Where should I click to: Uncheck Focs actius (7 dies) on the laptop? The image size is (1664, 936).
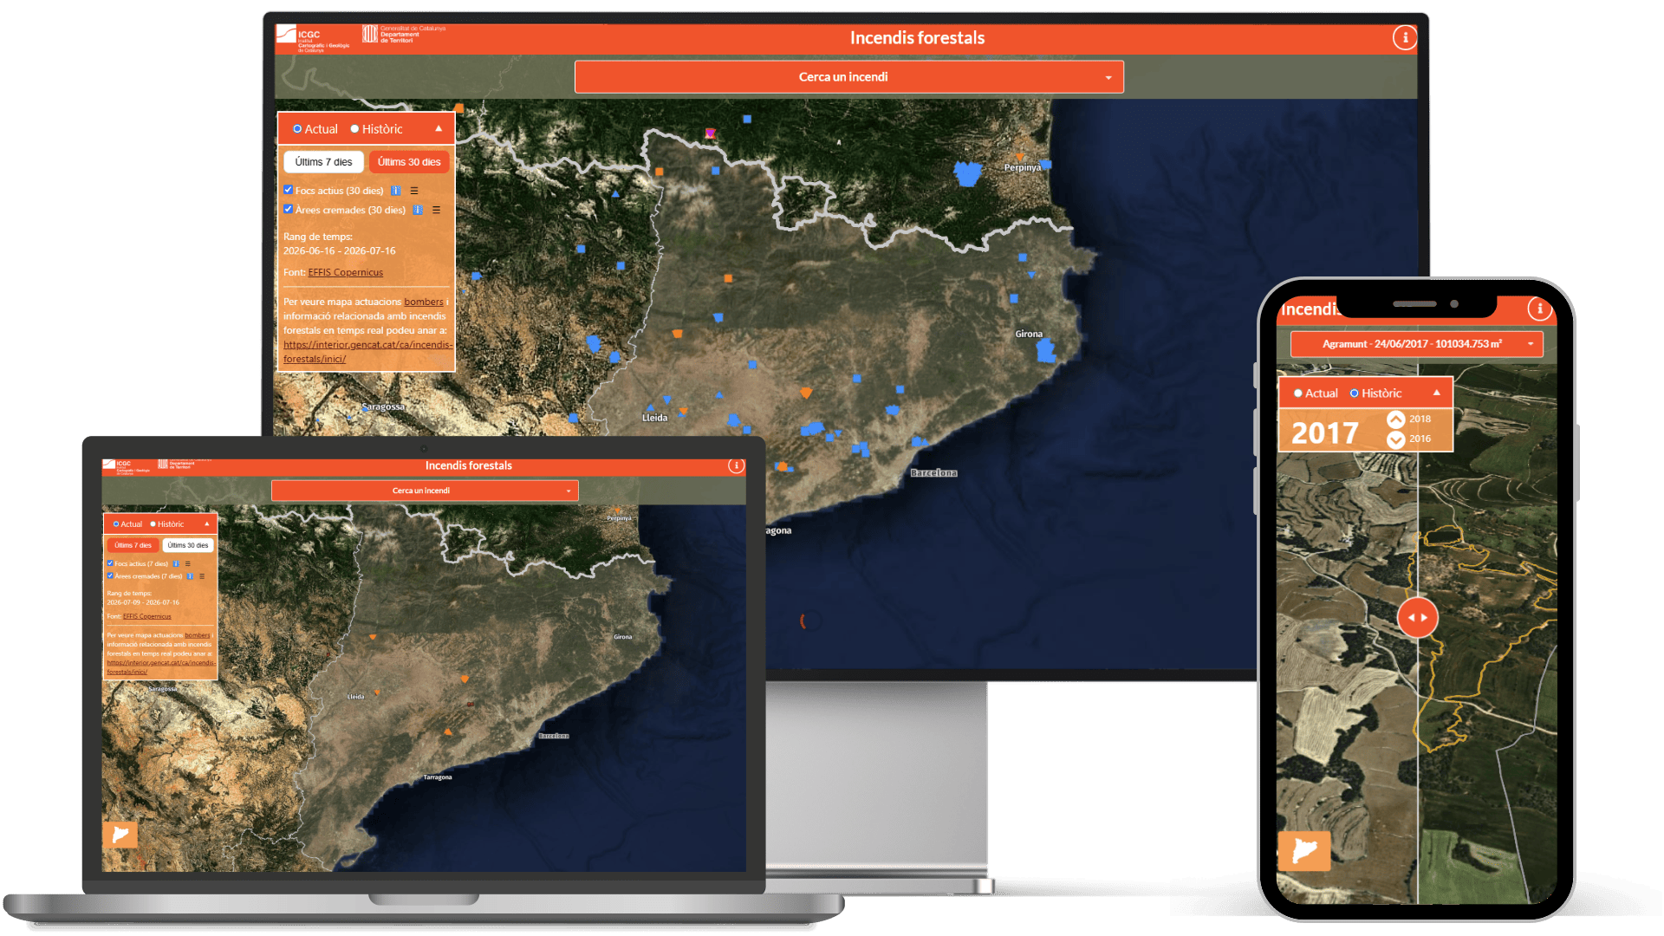(110, 563)
